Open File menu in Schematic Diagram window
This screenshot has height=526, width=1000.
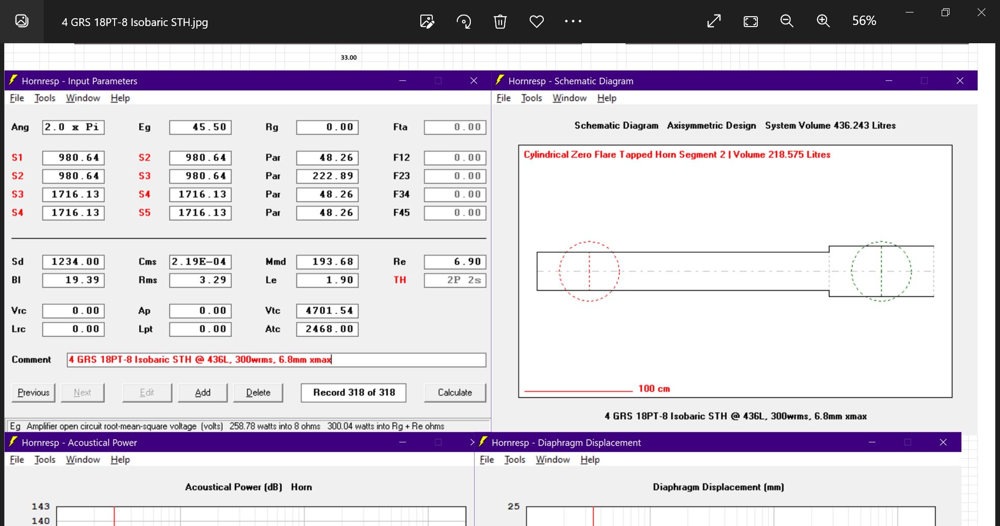tap(504, 98)
